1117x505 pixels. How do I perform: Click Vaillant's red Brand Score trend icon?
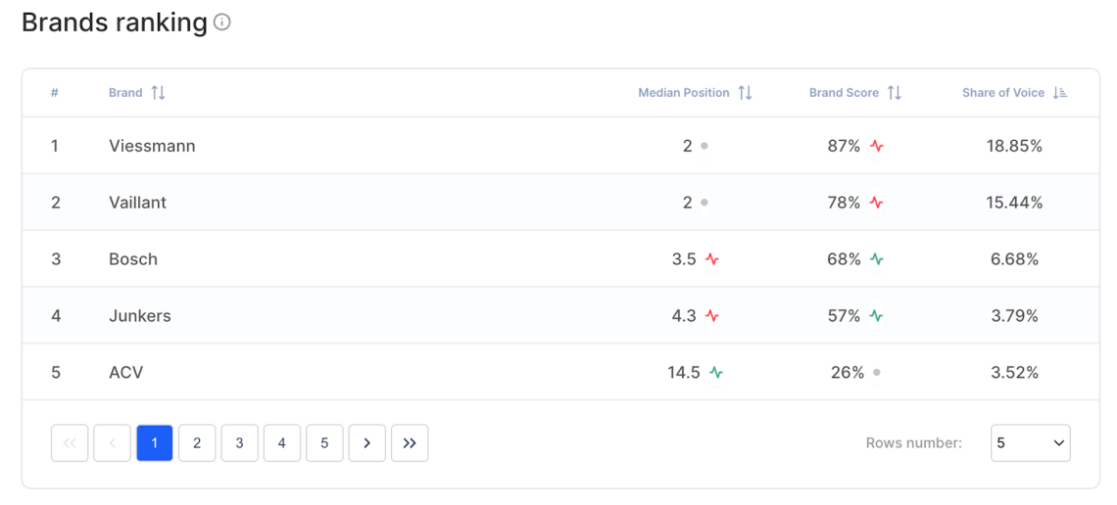pyautogui.click(x=876, y=204)
